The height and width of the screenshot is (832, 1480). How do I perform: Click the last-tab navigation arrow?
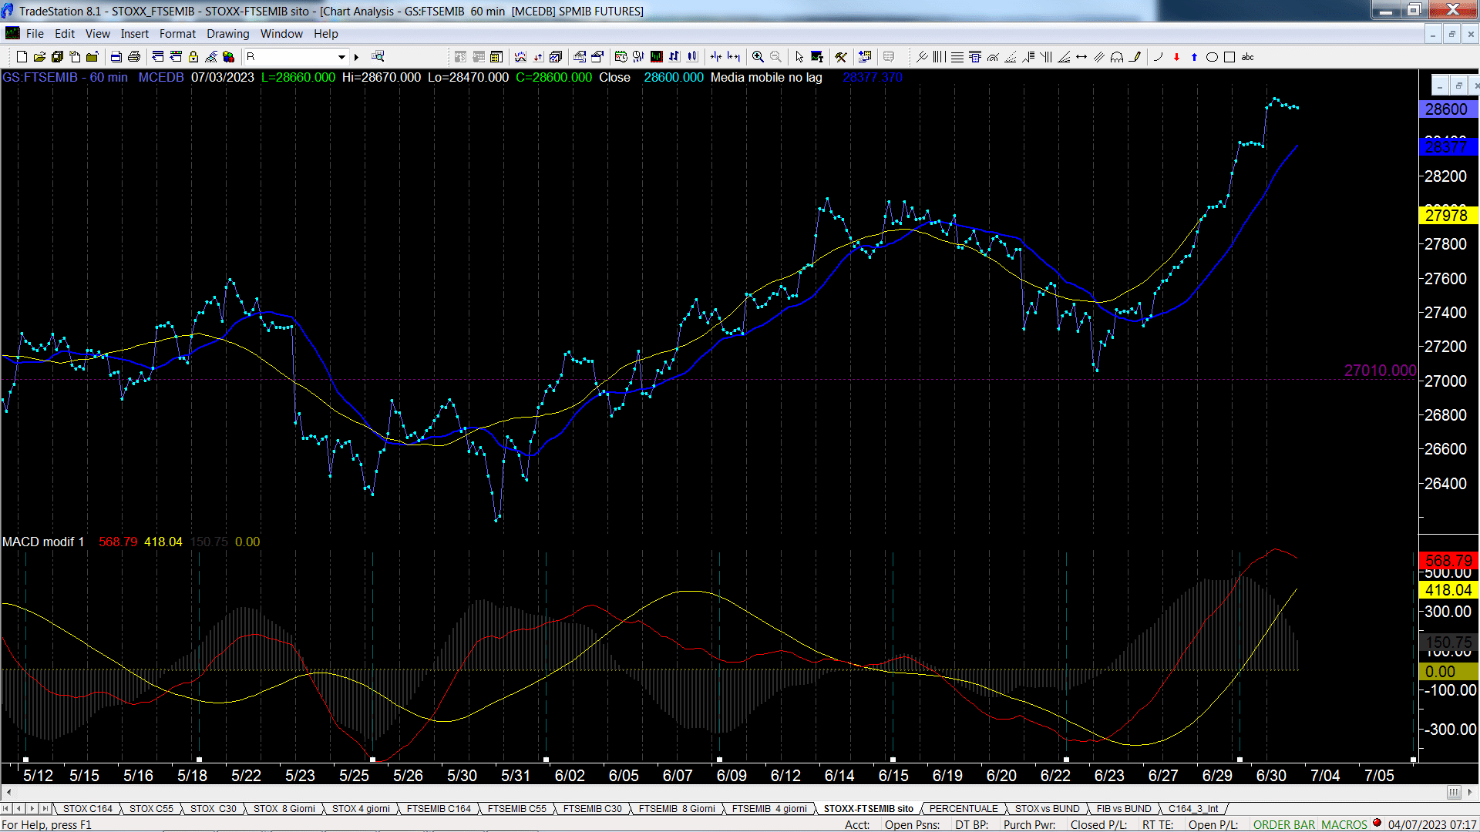pos(45,809)
